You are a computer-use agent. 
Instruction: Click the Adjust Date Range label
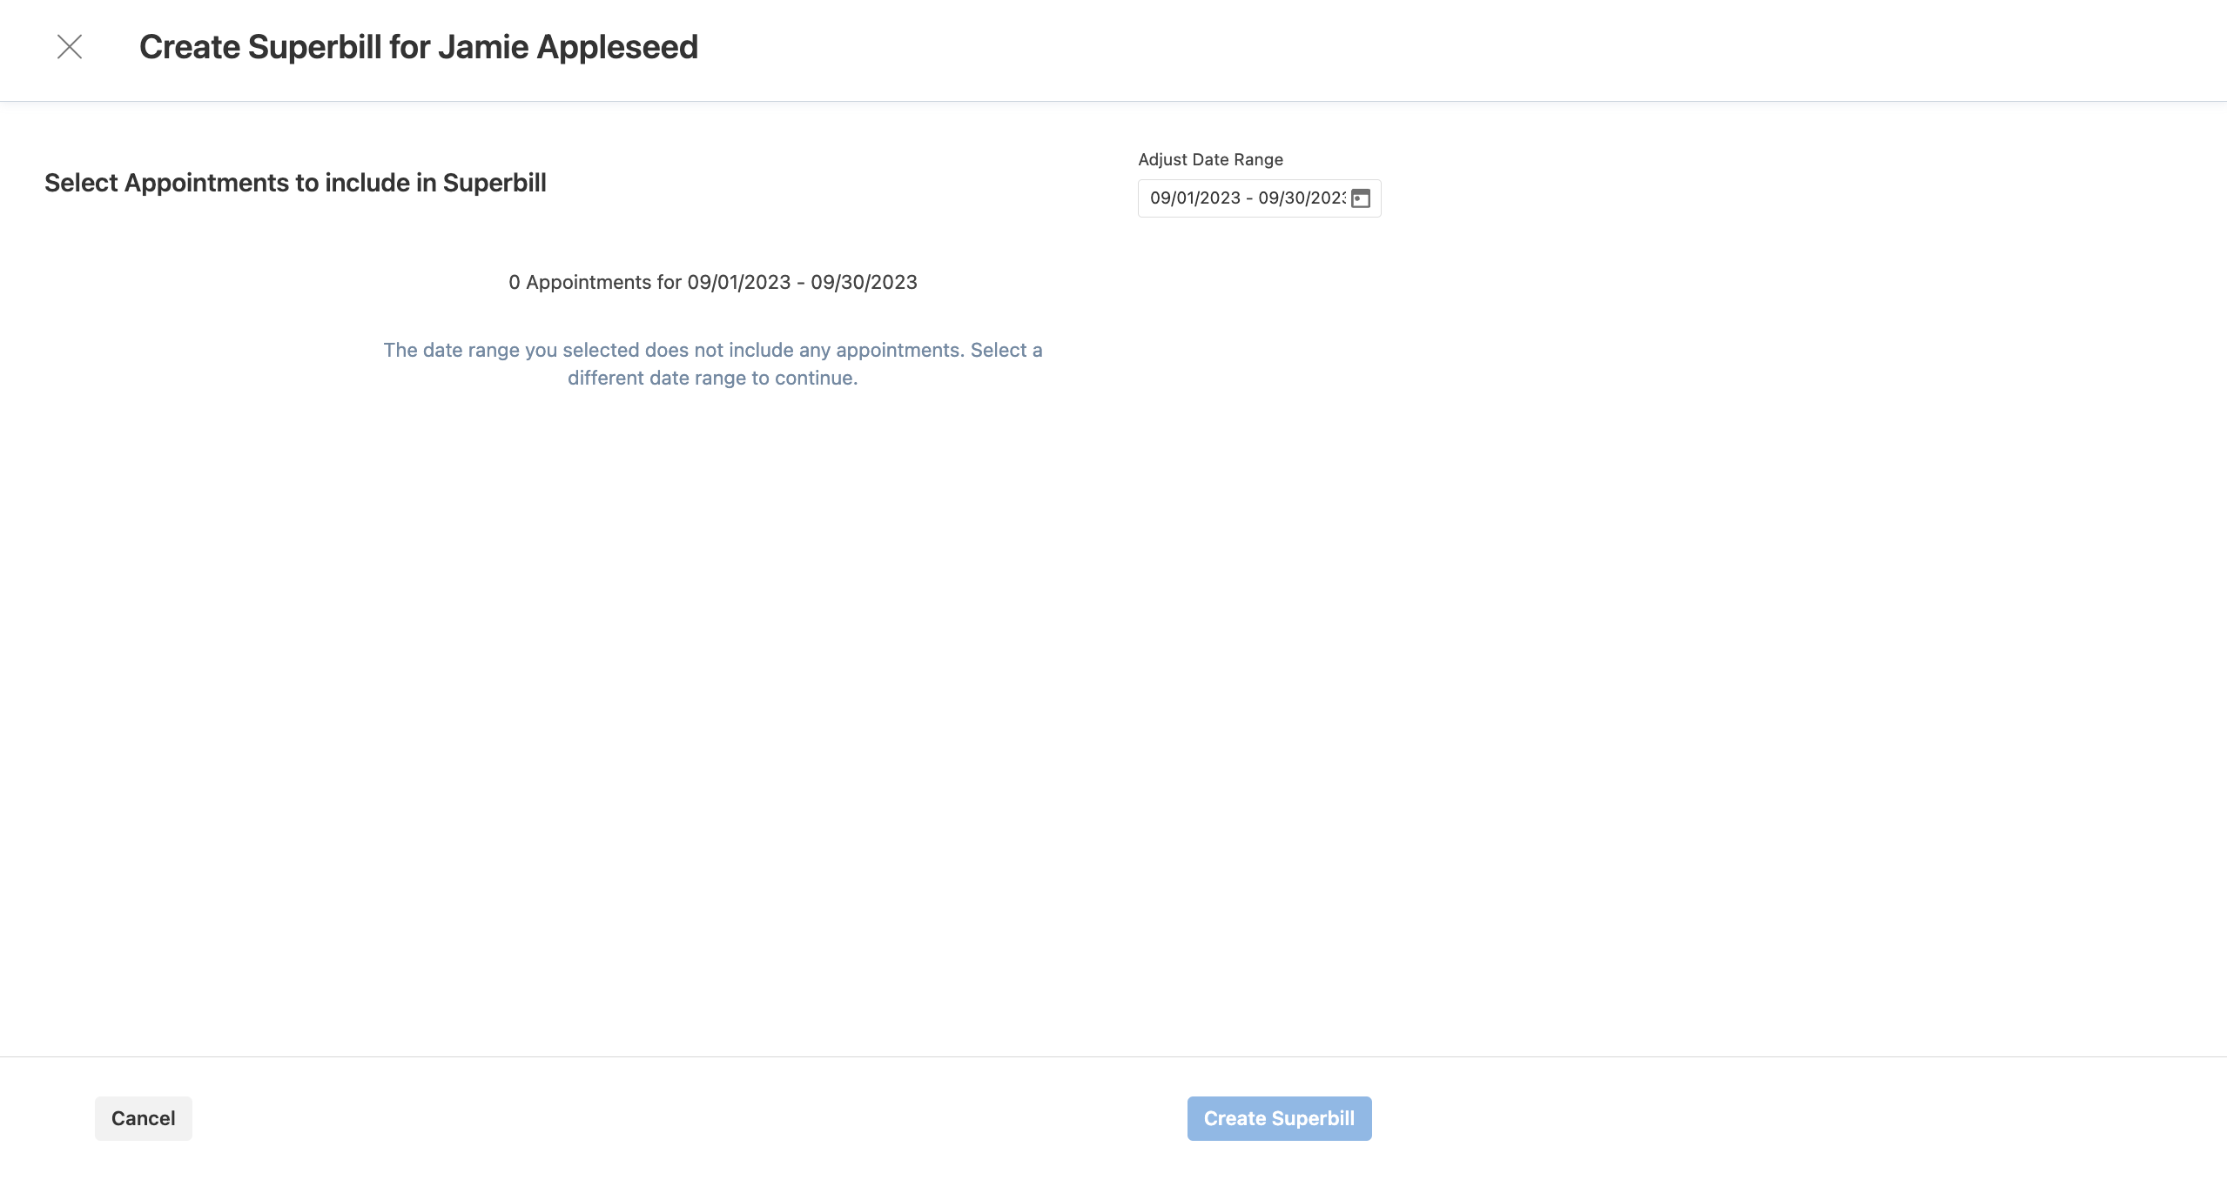tap(1209, 159)
